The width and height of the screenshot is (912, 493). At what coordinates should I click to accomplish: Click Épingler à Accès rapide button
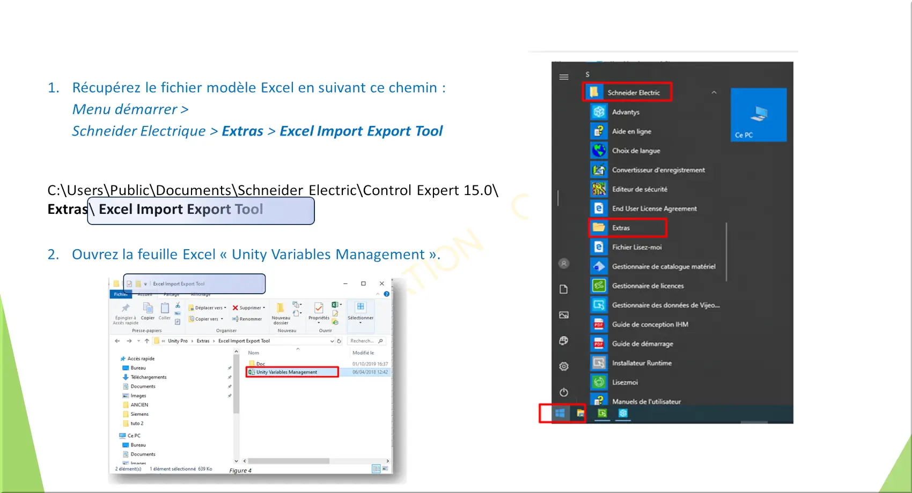tap(126, 314)
